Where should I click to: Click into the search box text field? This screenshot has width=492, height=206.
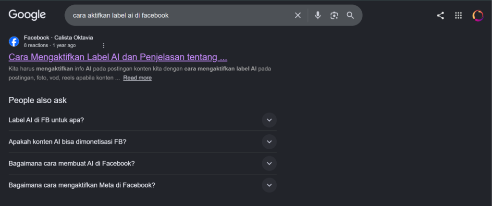(179, 15)
